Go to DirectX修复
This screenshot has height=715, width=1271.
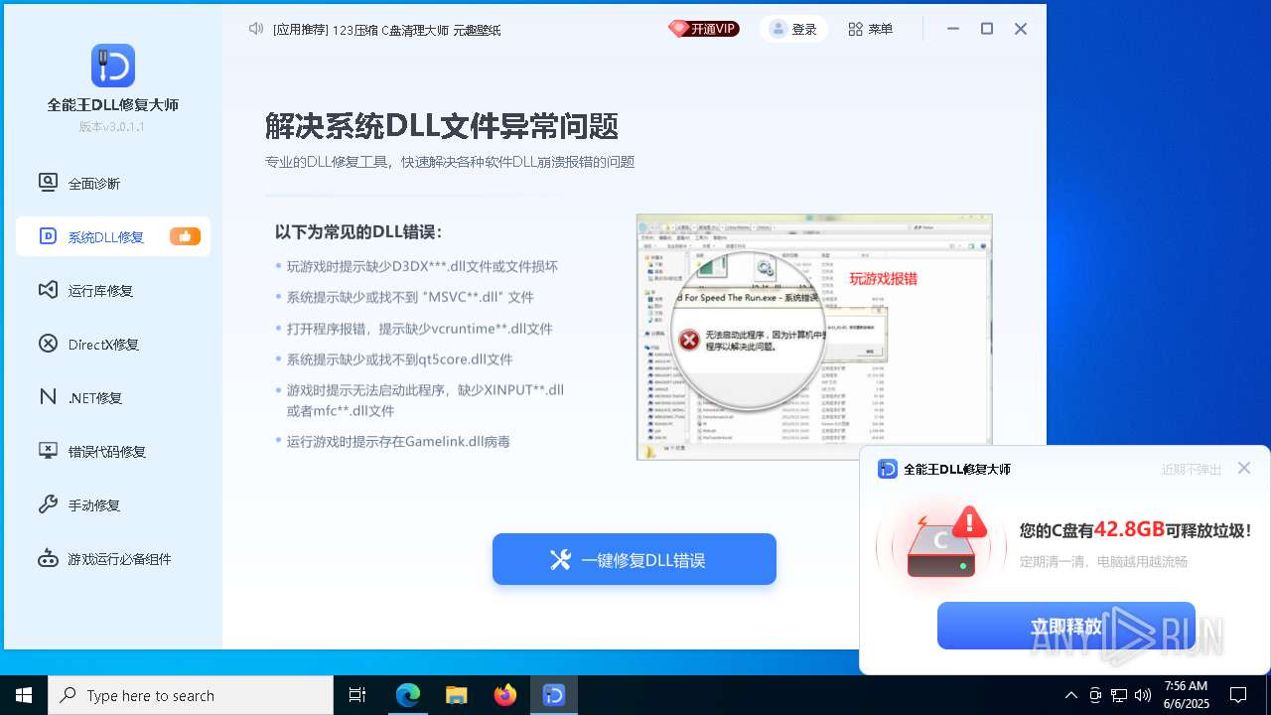(x=112, y=344)
